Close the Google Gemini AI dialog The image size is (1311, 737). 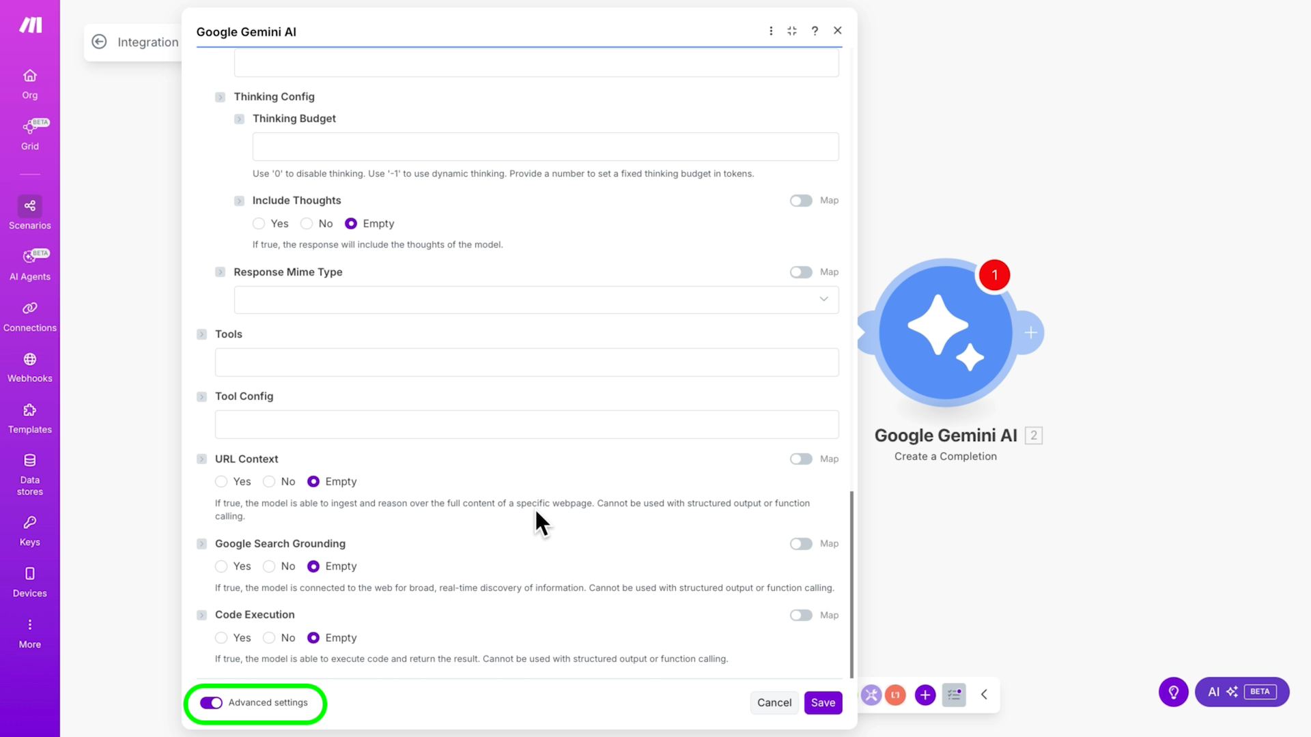pos(838,31)
